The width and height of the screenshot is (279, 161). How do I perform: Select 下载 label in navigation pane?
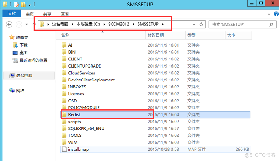24,45
